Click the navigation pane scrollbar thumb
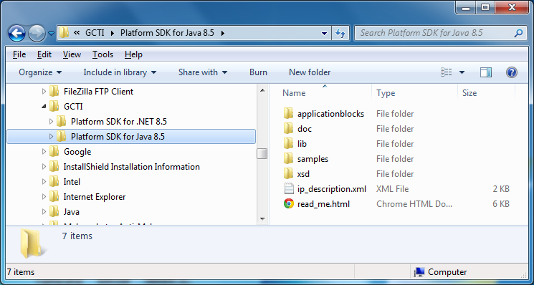The width and height of the screenshot is (534, 285). [262, 154]
